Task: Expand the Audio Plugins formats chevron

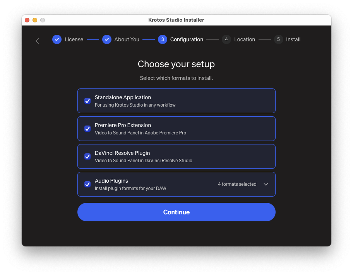Action: coord(266,184)
